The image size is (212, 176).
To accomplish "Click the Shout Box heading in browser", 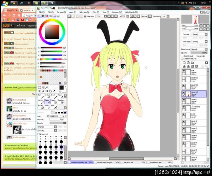I will pos(11,88).
